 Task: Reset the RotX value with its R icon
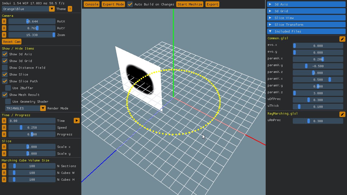4,21
